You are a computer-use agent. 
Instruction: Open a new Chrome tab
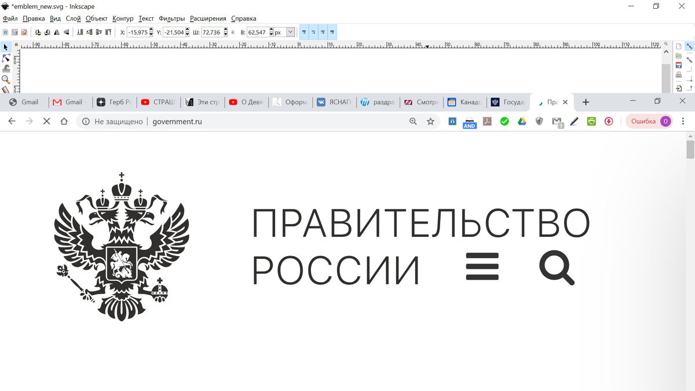[586, 102]
